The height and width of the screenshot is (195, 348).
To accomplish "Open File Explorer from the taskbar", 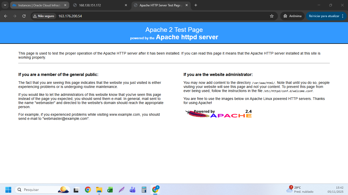I will click(x=99, y=190).
